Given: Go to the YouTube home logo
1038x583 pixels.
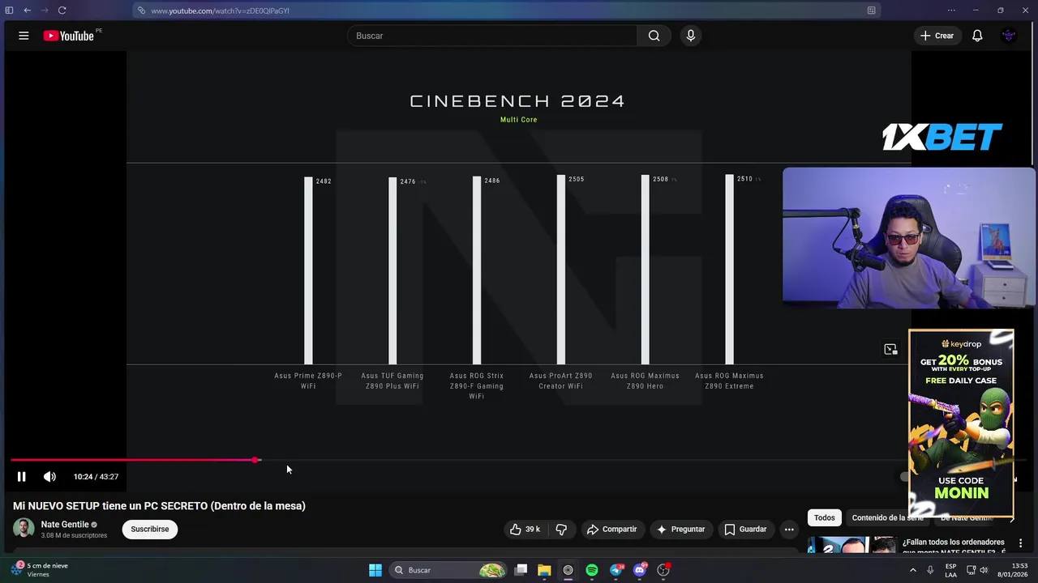Looking at the screenshot, I should tap(69, 36).
